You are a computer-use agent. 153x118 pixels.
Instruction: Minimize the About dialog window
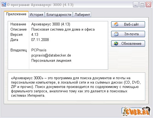click(x=136, y=5)
